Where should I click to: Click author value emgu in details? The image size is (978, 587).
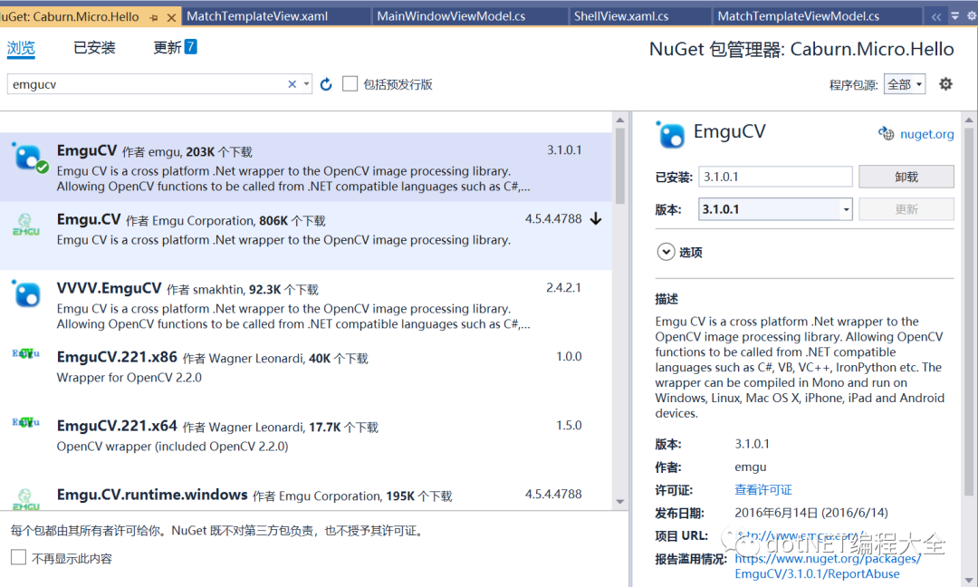751,467
